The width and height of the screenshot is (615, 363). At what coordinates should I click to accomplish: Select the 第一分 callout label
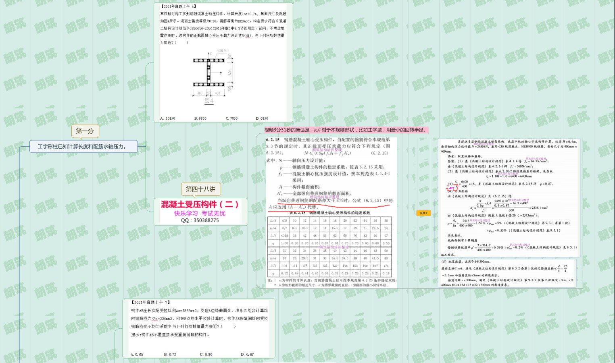85,131
